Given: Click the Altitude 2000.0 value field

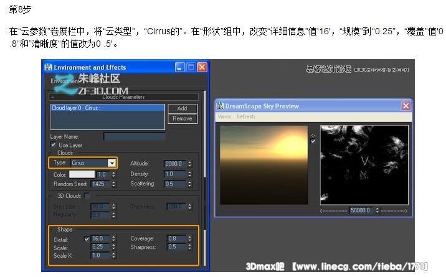Looking at the screenshot, I should point(175,164).
